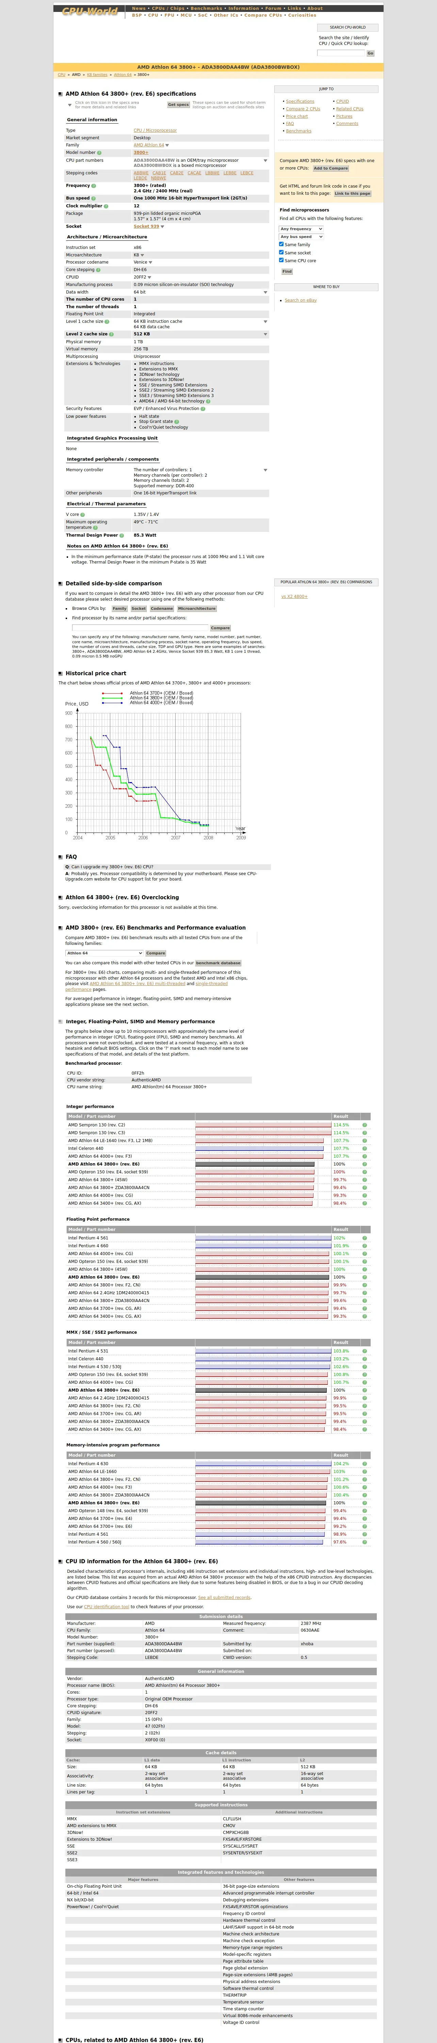Screen dimensions: 437x2043
Task: Click help icon beside Bus speed
Action: [94, 198]
